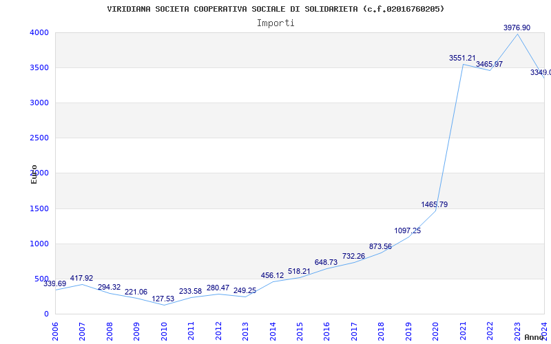
Task: Click the 1000 y-axis tick label
Action: tap(38, 244)
